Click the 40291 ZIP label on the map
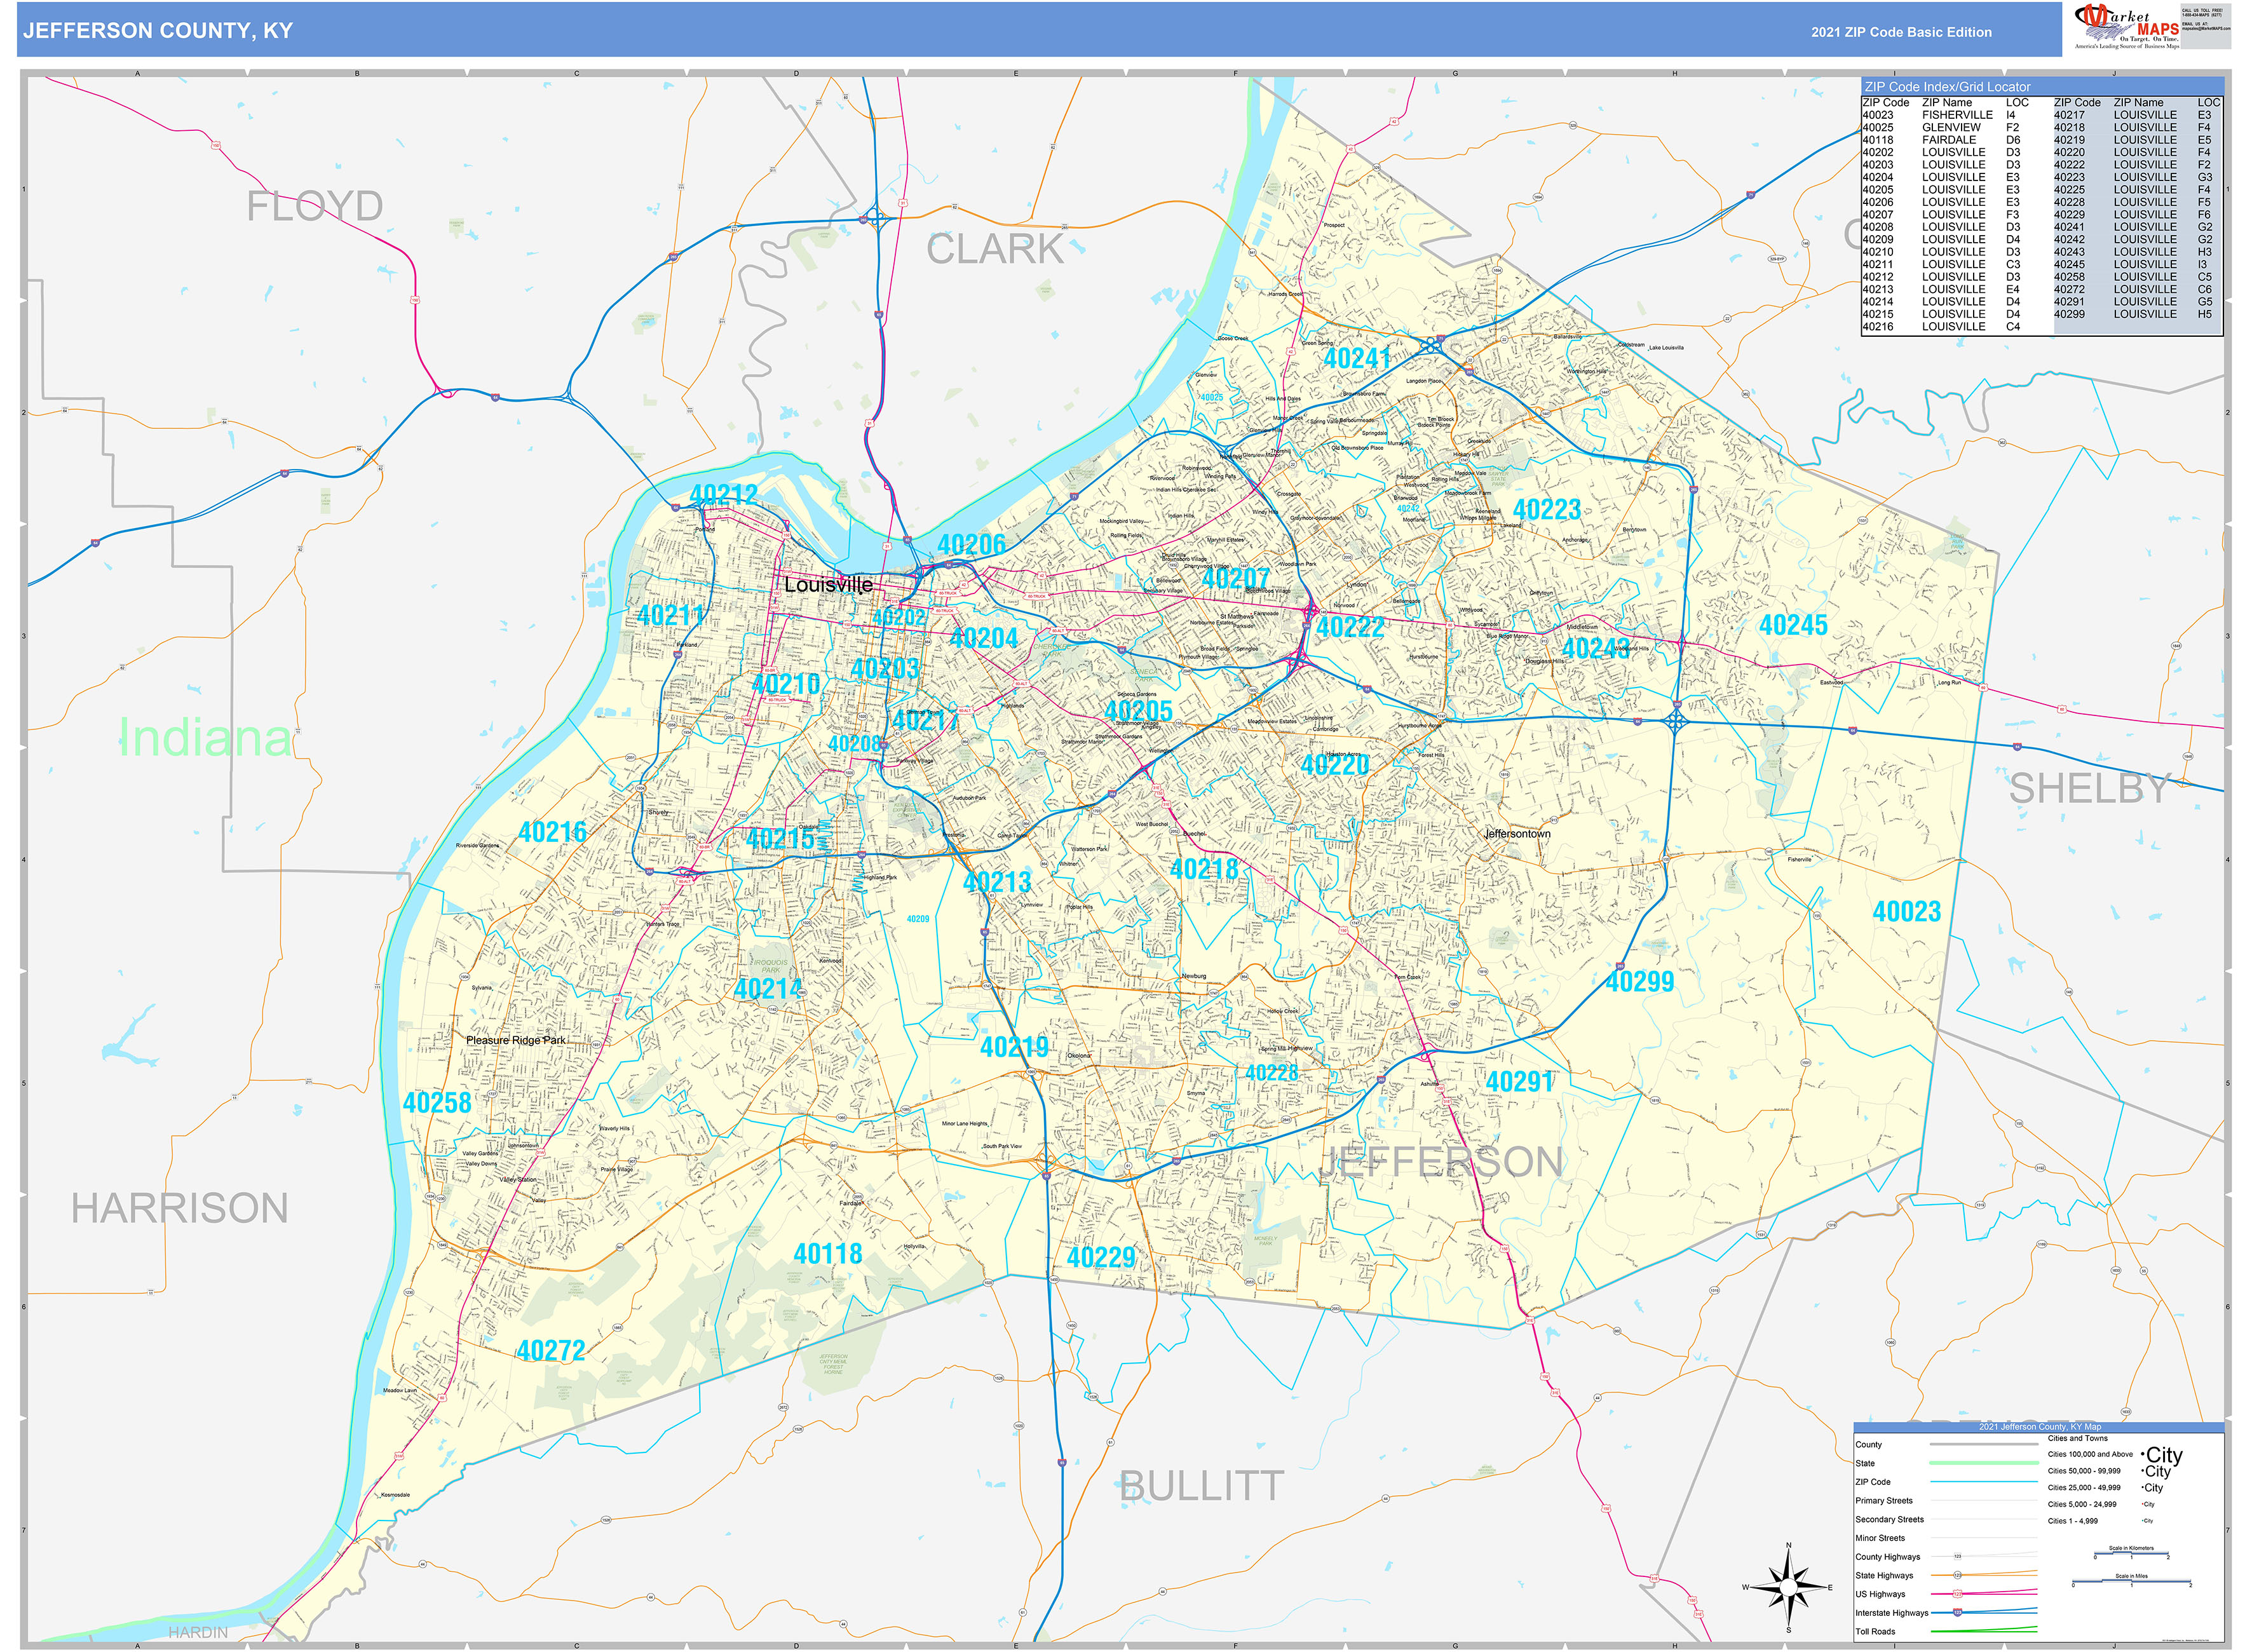The image size is (2245, 1652). [1520, 1081]
